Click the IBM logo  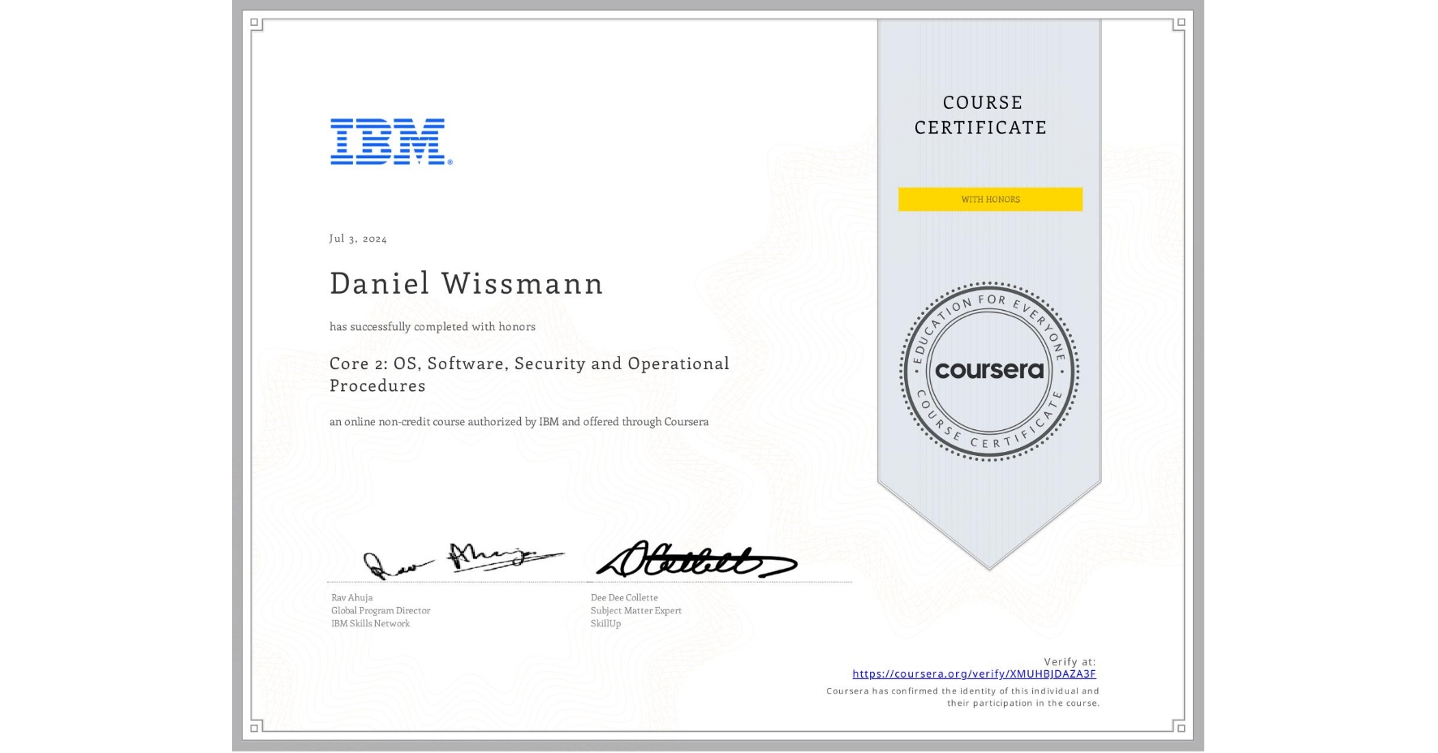(x=388, y=142)
